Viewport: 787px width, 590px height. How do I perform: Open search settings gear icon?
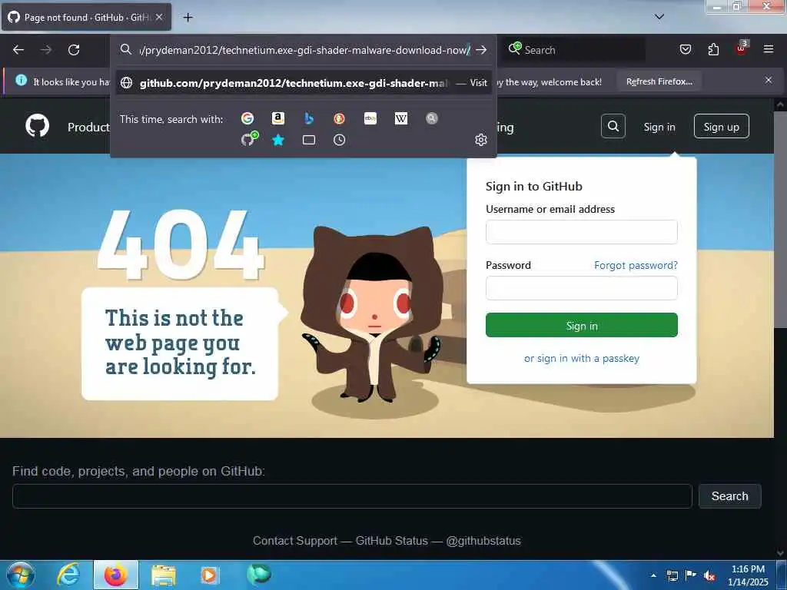pyautogui.click(x=481, y=140)
